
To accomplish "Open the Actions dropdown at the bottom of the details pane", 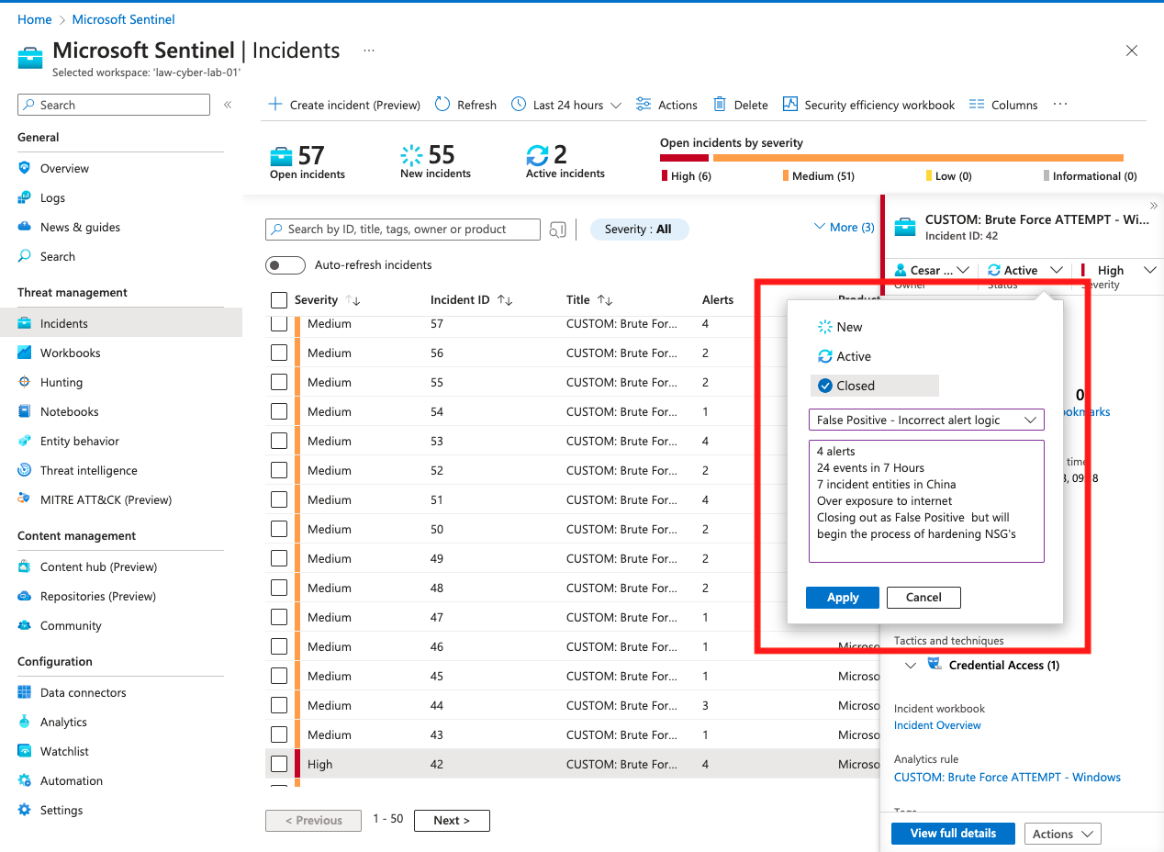I will [x=1062, y=834].
